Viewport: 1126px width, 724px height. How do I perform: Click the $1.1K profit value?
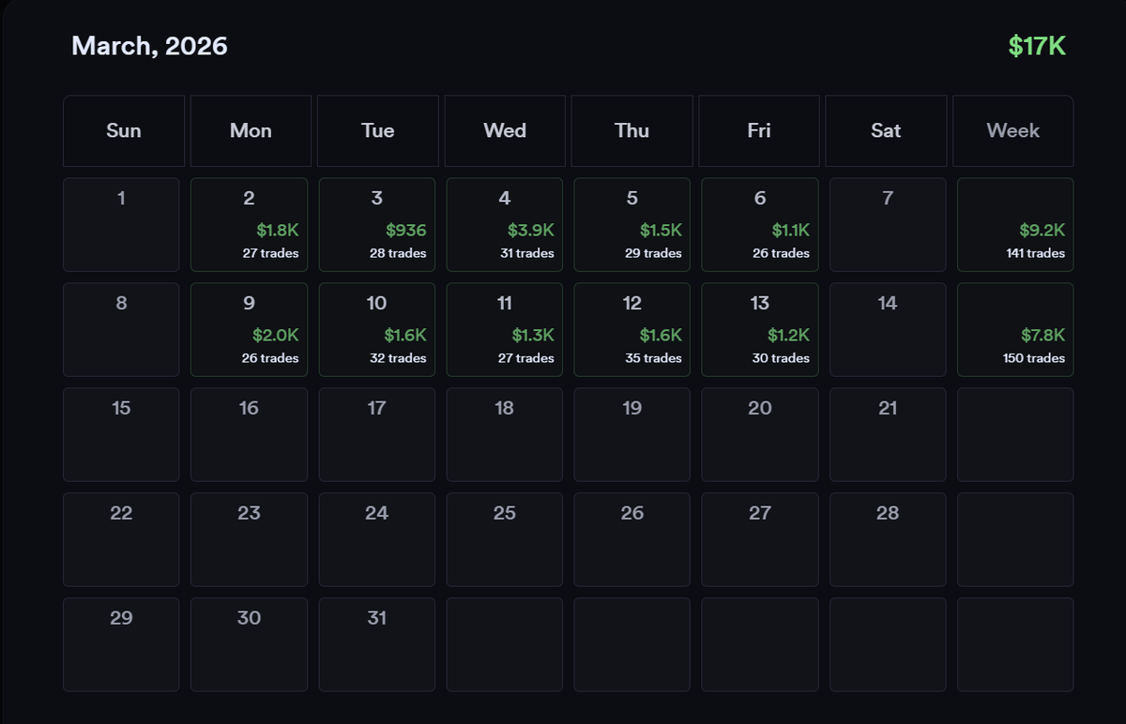point(790,230)
